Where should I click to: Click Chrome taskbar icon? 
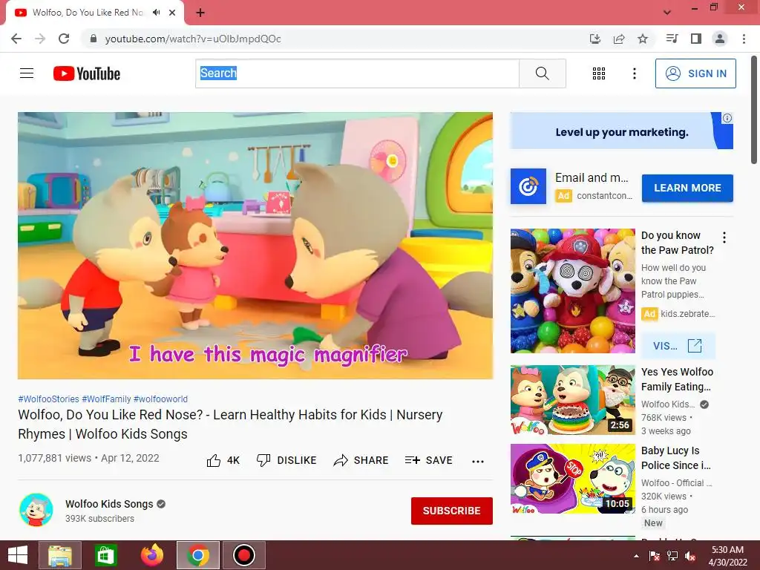click(197, 555)
